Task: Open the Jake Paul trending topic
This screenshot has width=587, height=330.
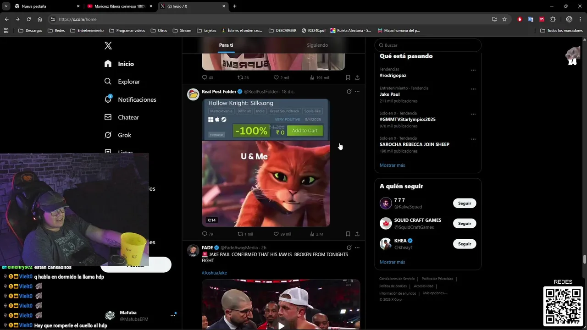Action: click(x=390, y=94)
